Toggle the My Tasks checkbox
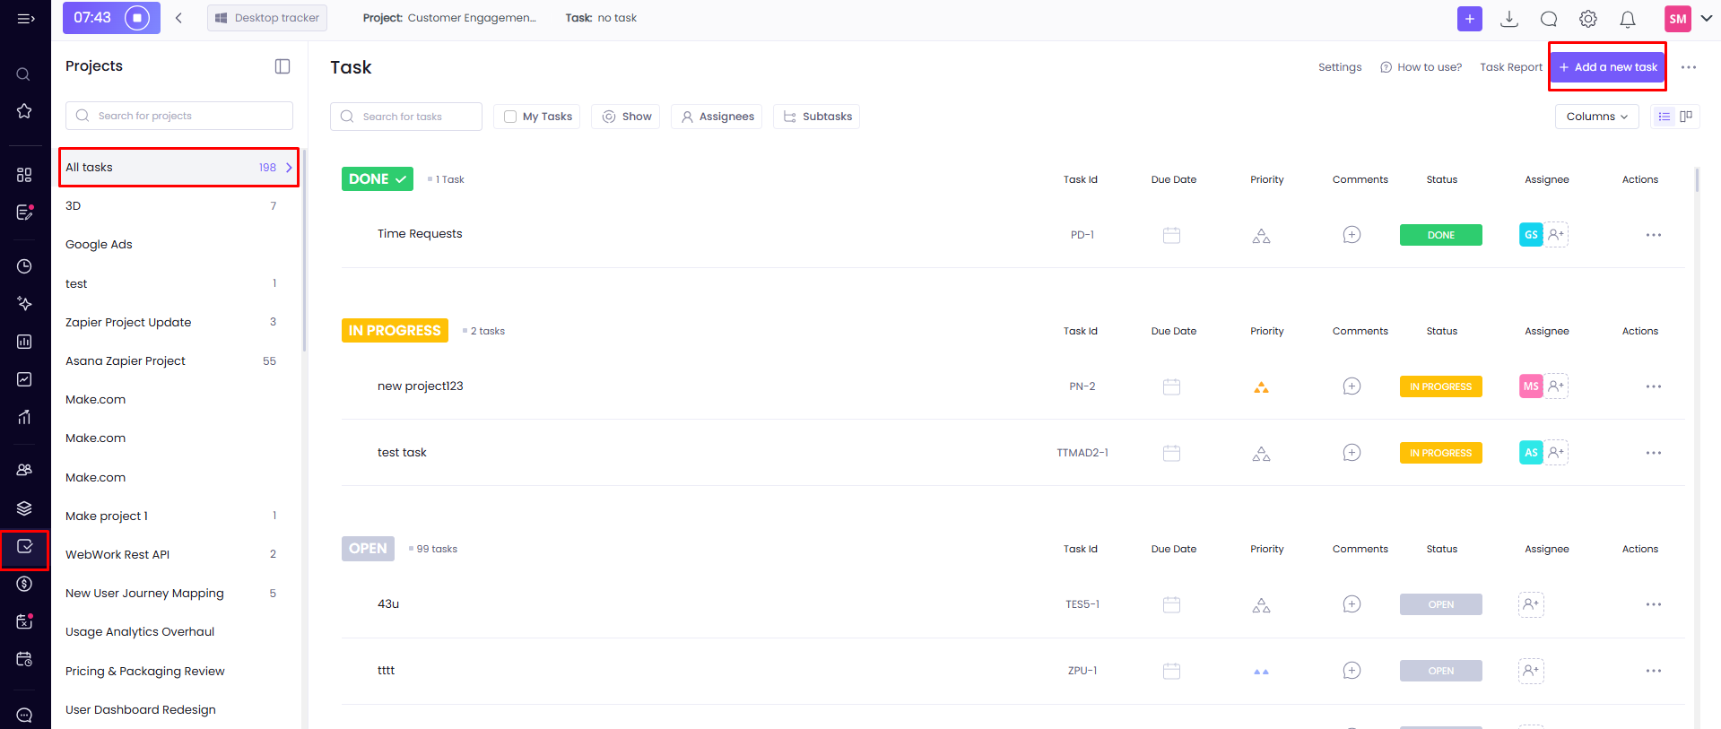This screenshot has width=1721, height=729. (510, 117)
